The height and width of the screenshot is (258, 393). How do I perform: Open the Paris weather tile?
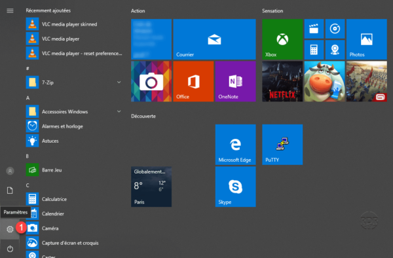coord(151,187)
